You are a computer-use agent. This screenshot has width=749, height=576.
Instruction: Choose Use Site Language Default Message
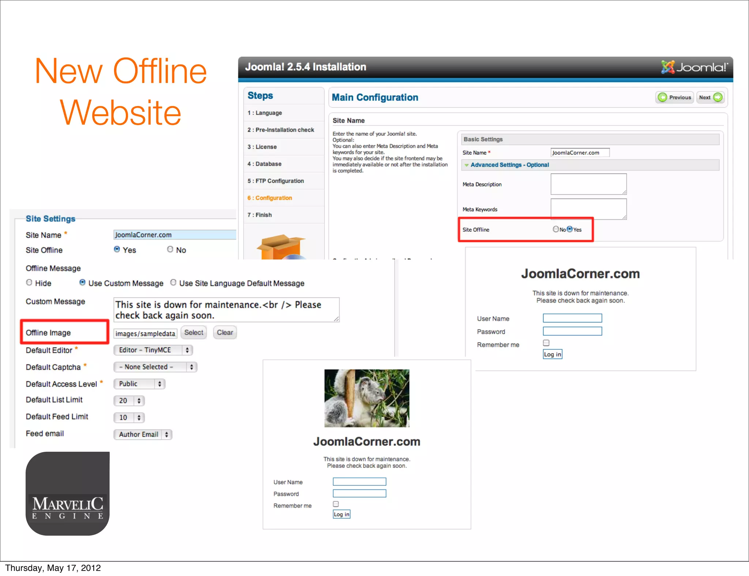pos(173,283)
